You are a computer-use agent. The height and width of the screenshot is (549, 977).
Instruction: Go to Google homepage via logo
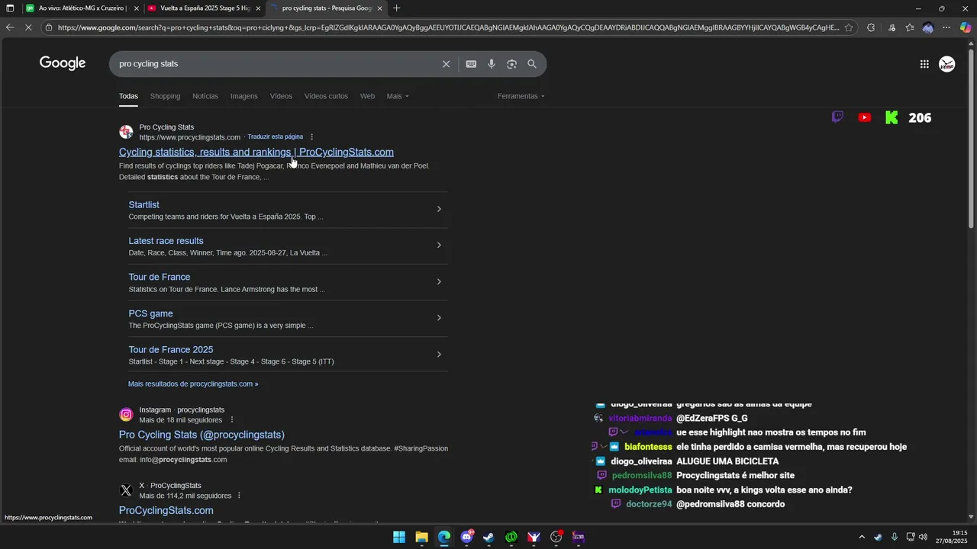click(63, 63)
